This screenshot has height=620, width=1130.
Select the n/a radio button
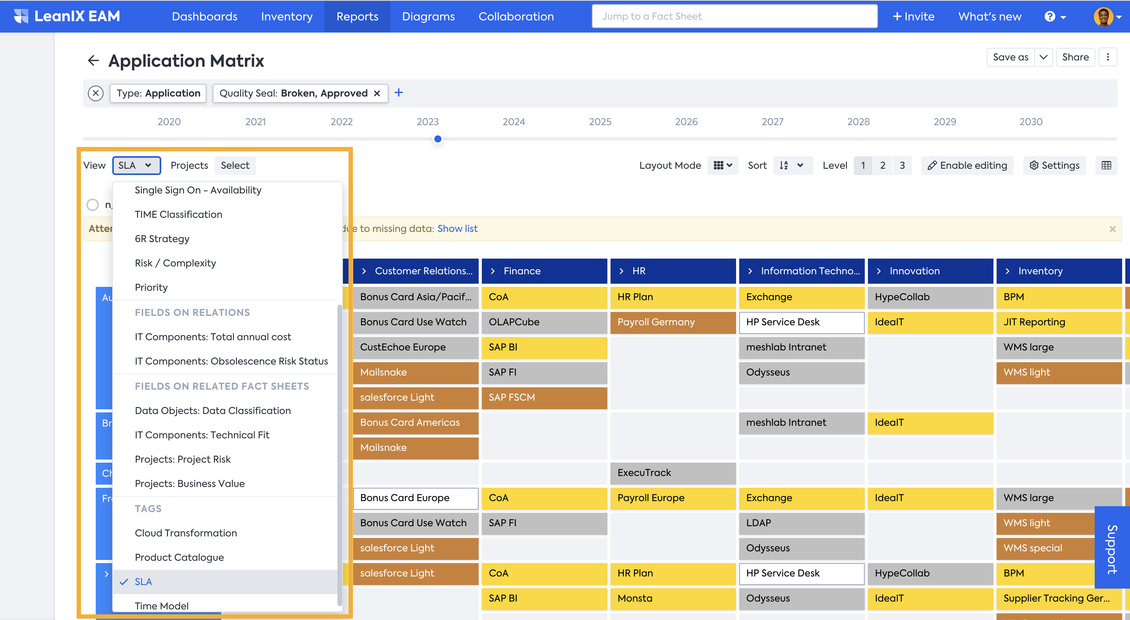click(93, 204)
